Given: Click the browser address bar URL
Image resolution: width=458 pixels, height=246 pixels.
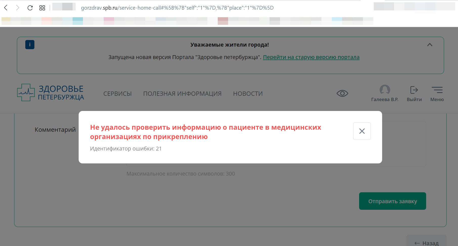Looking at the screenshot, I should pos(177,8).
